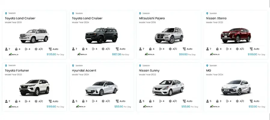Open the Hyundai Accent title link
This screenshot has width=270, height=120.
tap(84, 71)
